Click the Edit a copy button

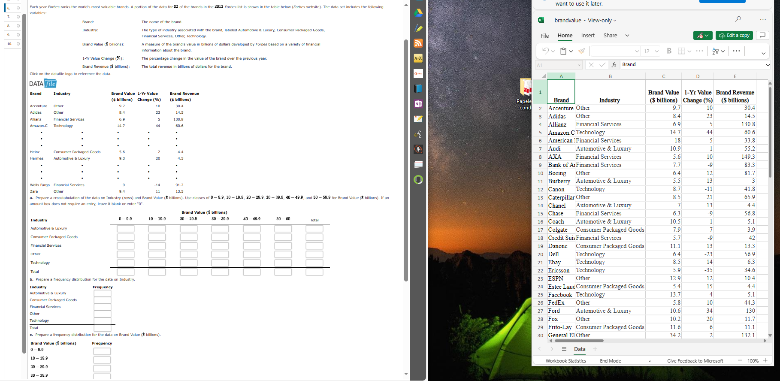point(735,36)
